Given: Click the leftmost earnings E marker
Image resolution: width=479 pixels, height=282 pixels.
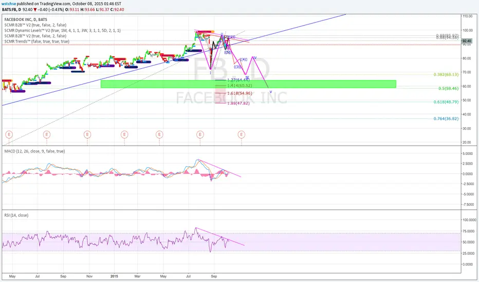Looking at the screenshot, I should (9, 134).
